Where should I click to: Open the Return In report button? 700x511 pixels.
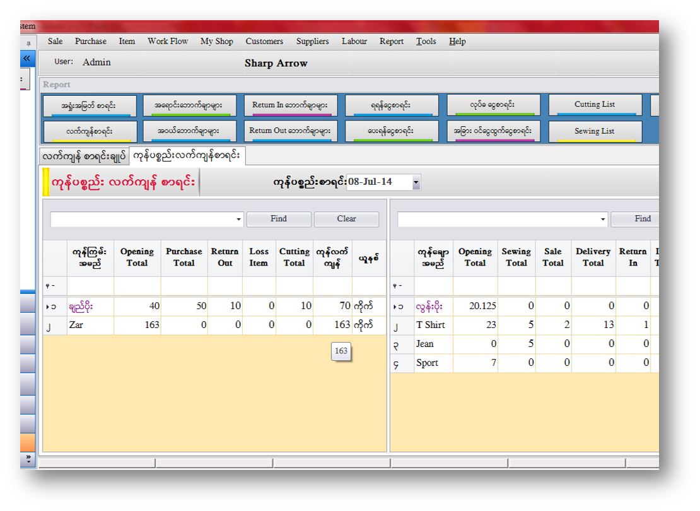[x=290, y=105]
